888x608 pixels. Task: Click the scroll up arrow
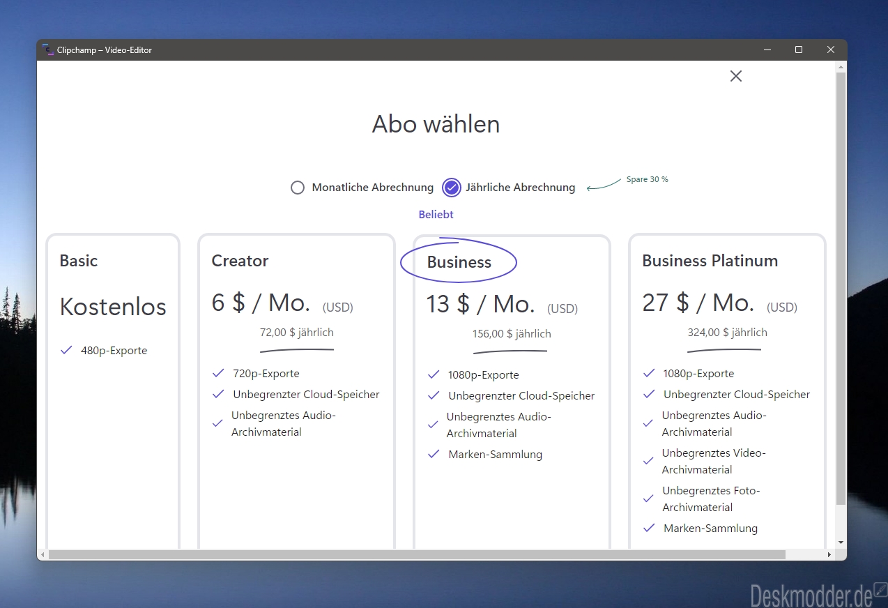841,67
